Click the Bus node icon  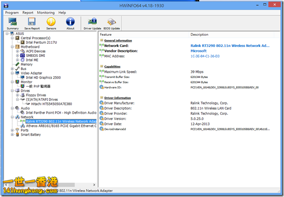(17, 69)
